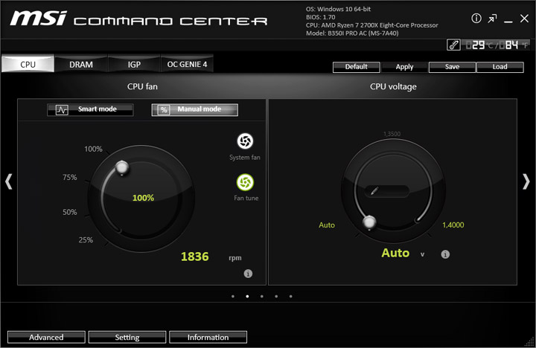Image resolution: width=536 pixels, height=348 pixels.
Task: Switch fan control to Manual mode
Action: pyautogui.click(x=194, y=109)
